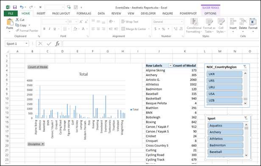Click the Undo arrow icon

[22, 7]
